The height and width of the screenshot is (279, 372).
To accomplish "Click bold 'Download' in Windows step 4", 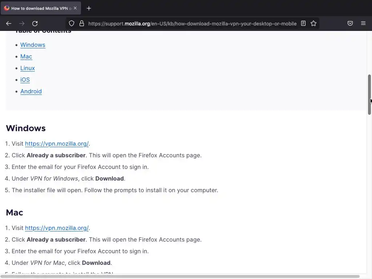I will 109,179.
